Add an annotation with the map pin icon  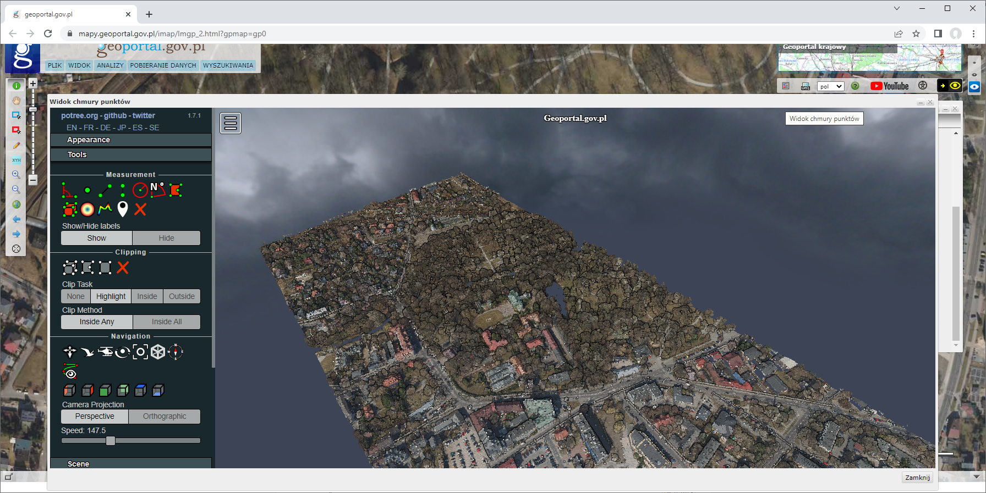tap(123, 209)
